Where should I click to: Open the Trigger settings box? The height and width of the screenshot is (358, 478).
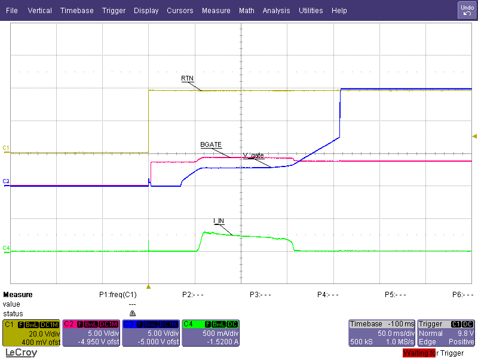(x=446, y=333)
